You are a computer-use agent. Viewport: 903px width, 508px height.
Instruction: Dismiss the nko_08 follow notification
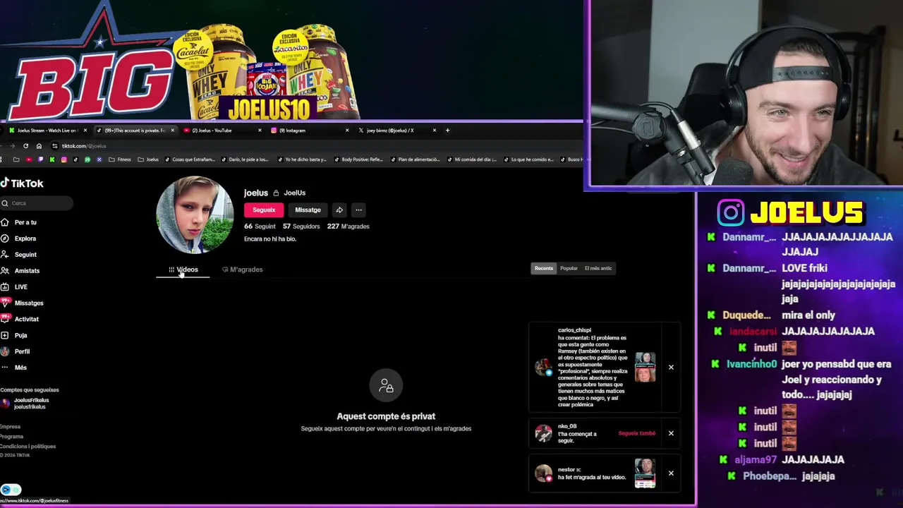(671, 433)
